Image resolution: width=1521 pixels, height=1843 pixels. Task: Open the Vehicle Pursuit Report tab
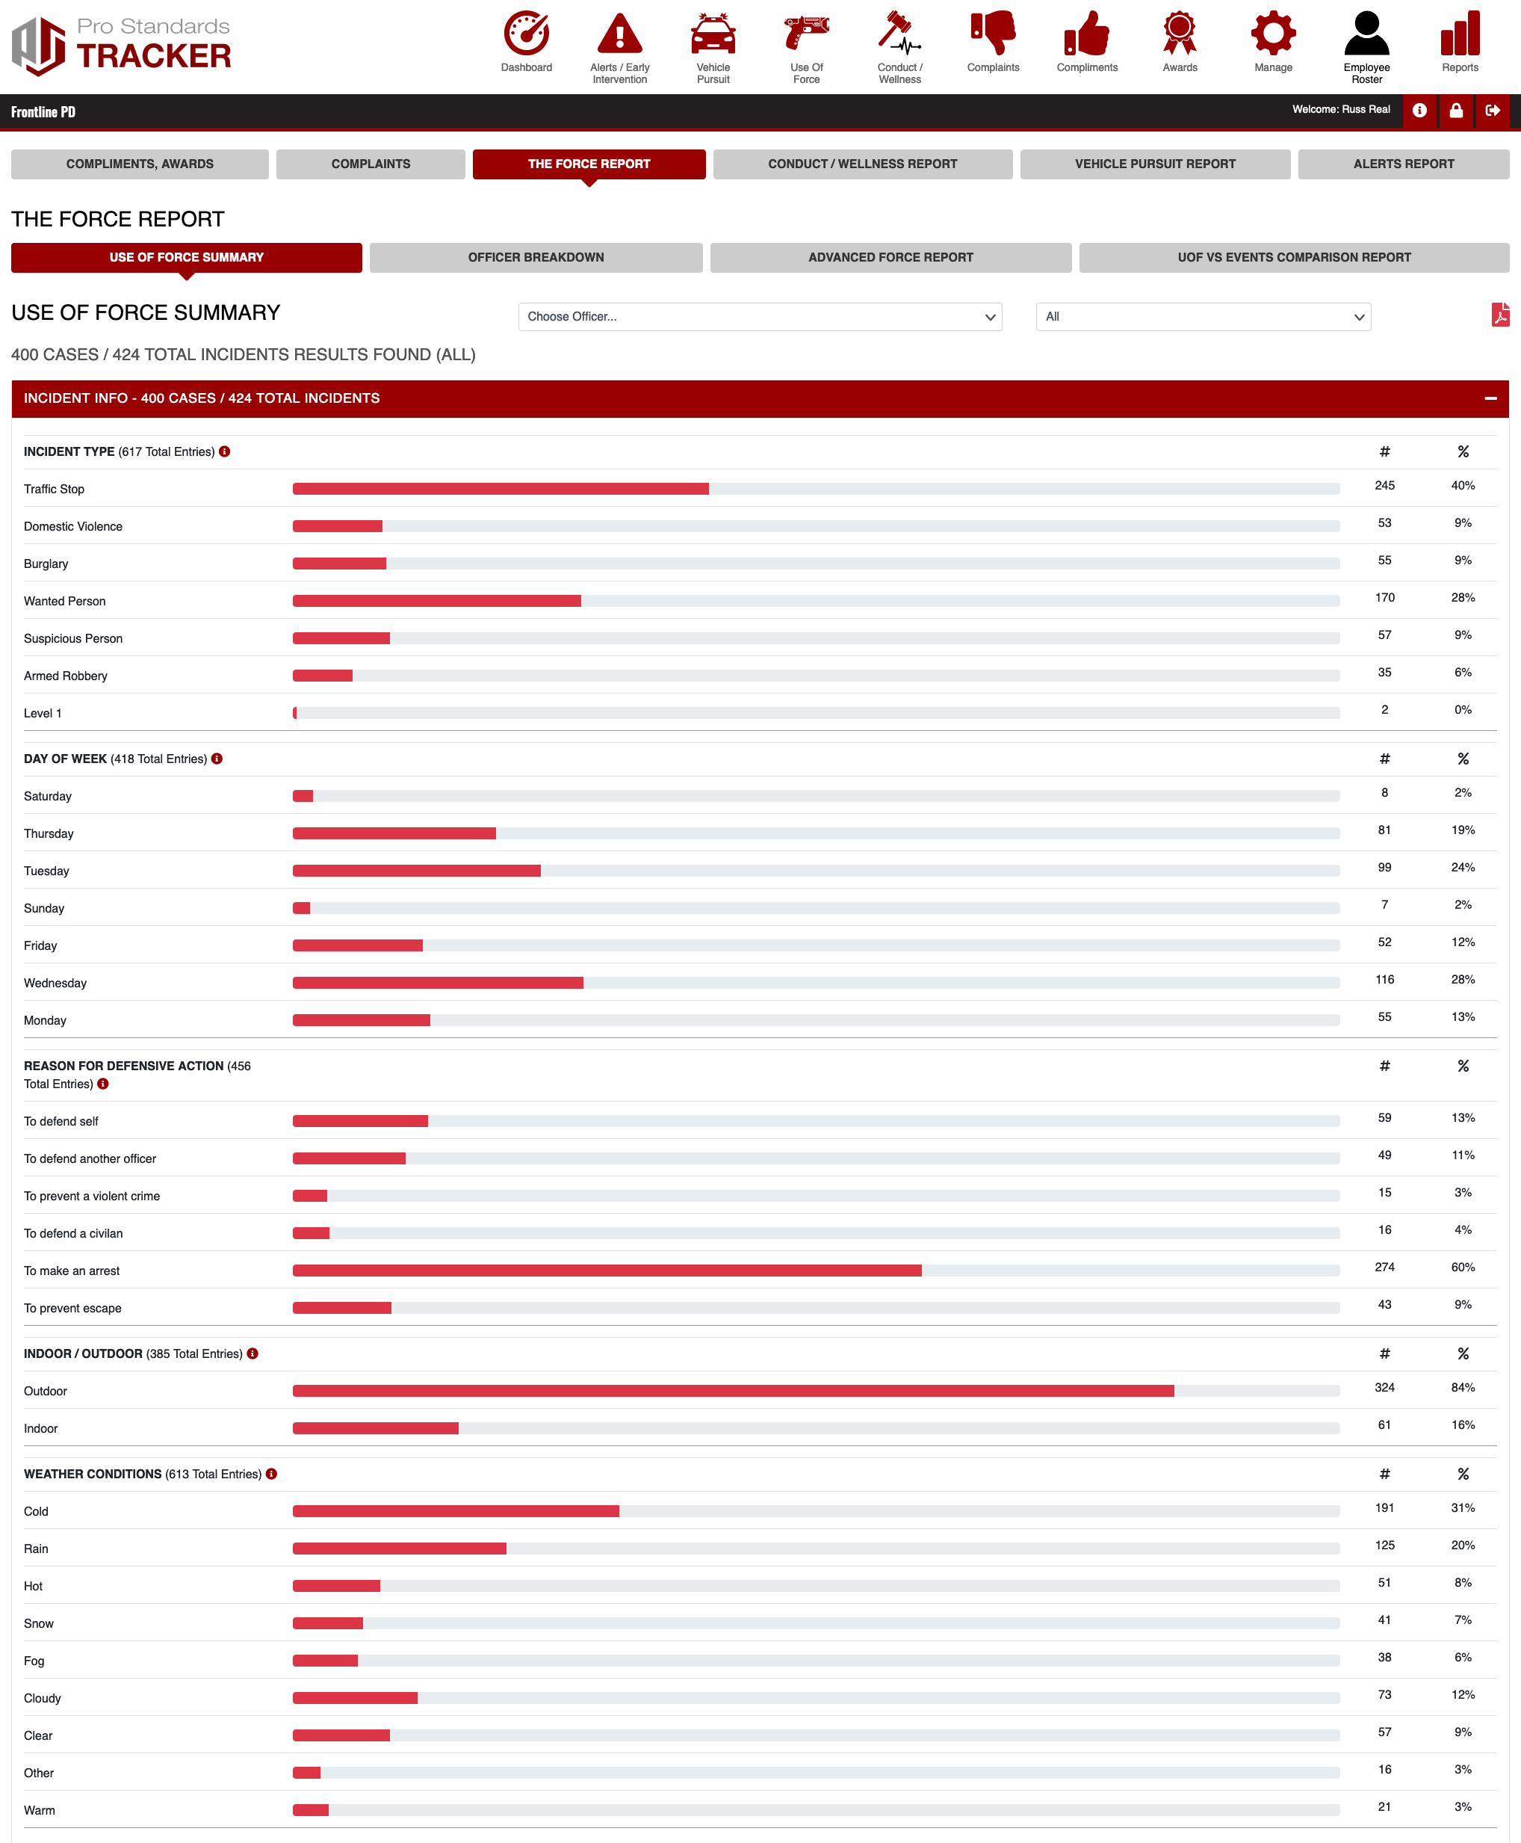(1154, 164)
